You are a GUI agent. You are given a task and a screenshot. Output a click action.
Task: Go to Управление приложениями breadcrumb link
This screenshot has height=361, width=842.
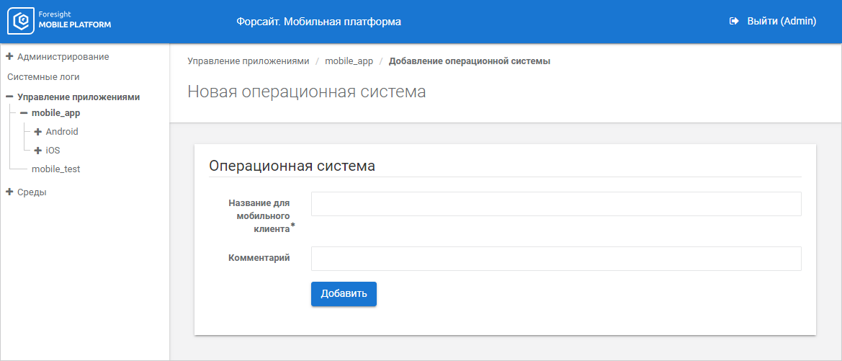pyautogui.click(x=248, y=61)
